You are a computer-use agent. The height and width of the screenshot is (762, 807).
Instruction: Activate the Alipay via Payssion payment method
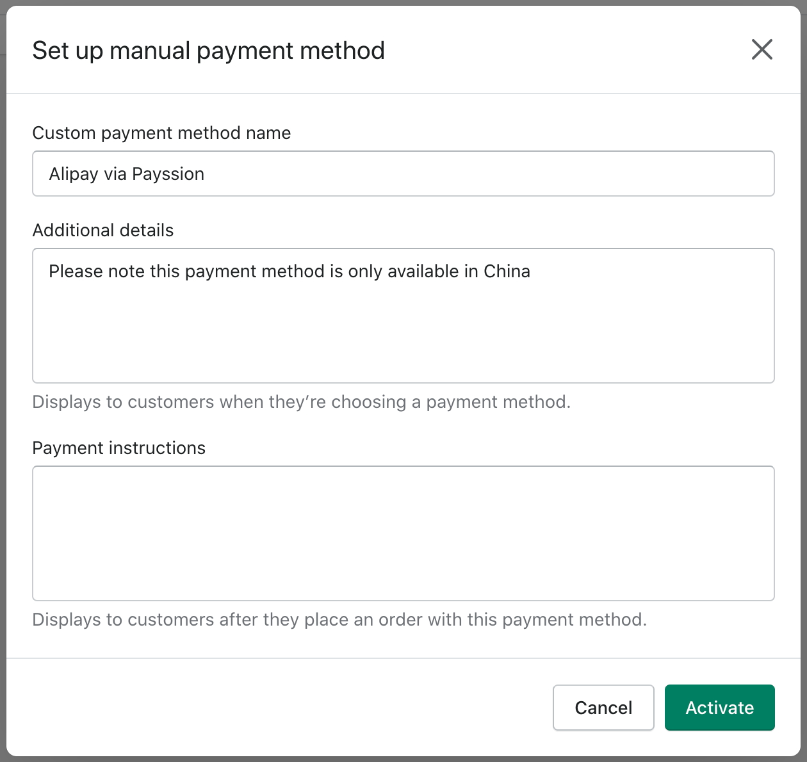pos(719,708)
